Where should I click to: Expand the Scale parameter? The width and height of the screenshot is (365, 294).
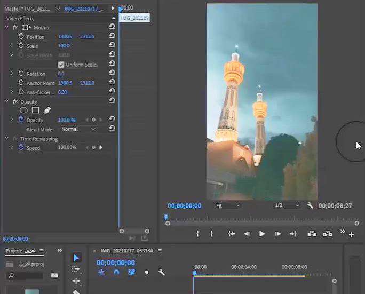(x=11, y=45)
